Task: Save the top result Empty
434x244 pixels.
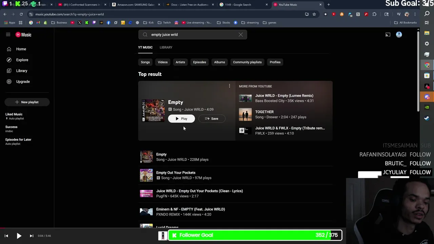Action: click(x=212, y=119)
